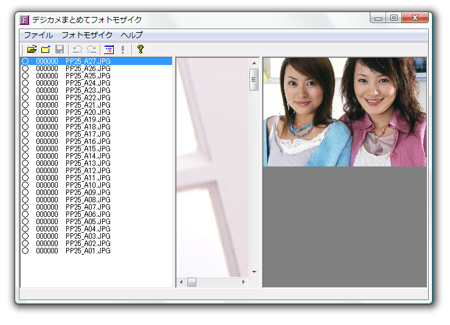This screenshot has height=325, width=450.
Task: Click the open folder toolbar icon
Action: click(32, 50)
